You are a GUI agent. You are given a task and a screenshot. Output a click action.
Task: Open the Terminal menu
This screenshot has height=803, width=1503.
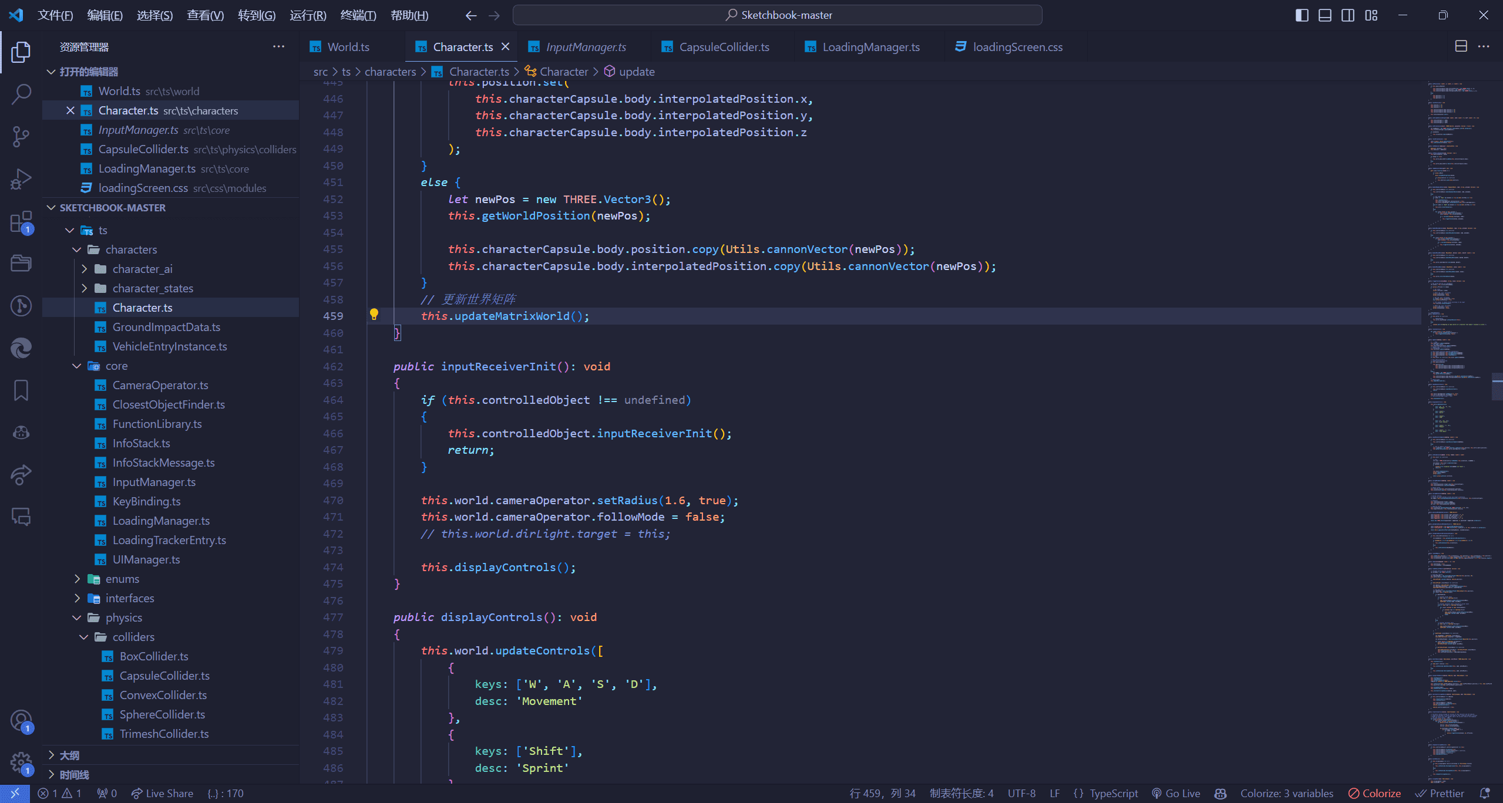pyautogui.click(x=358, y=15)
